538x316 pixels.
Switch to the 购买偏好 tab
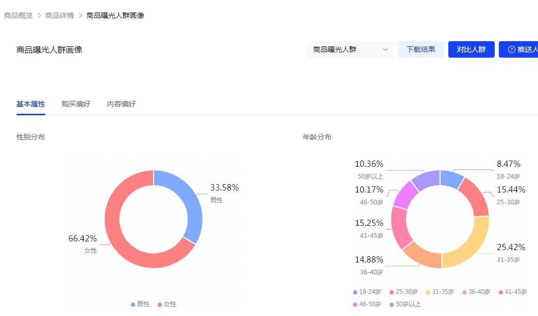[76, 104]
